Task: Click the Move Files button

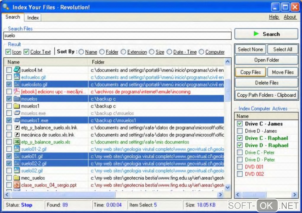Action: click(282, 72)
